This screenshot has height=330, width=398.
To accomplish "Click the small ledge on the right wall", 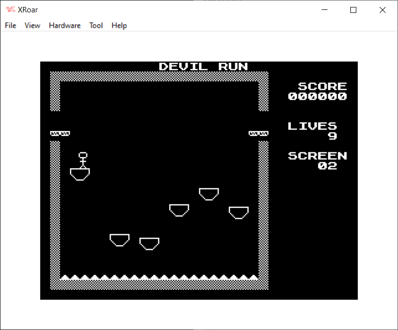I will click(x=259, y=133).
